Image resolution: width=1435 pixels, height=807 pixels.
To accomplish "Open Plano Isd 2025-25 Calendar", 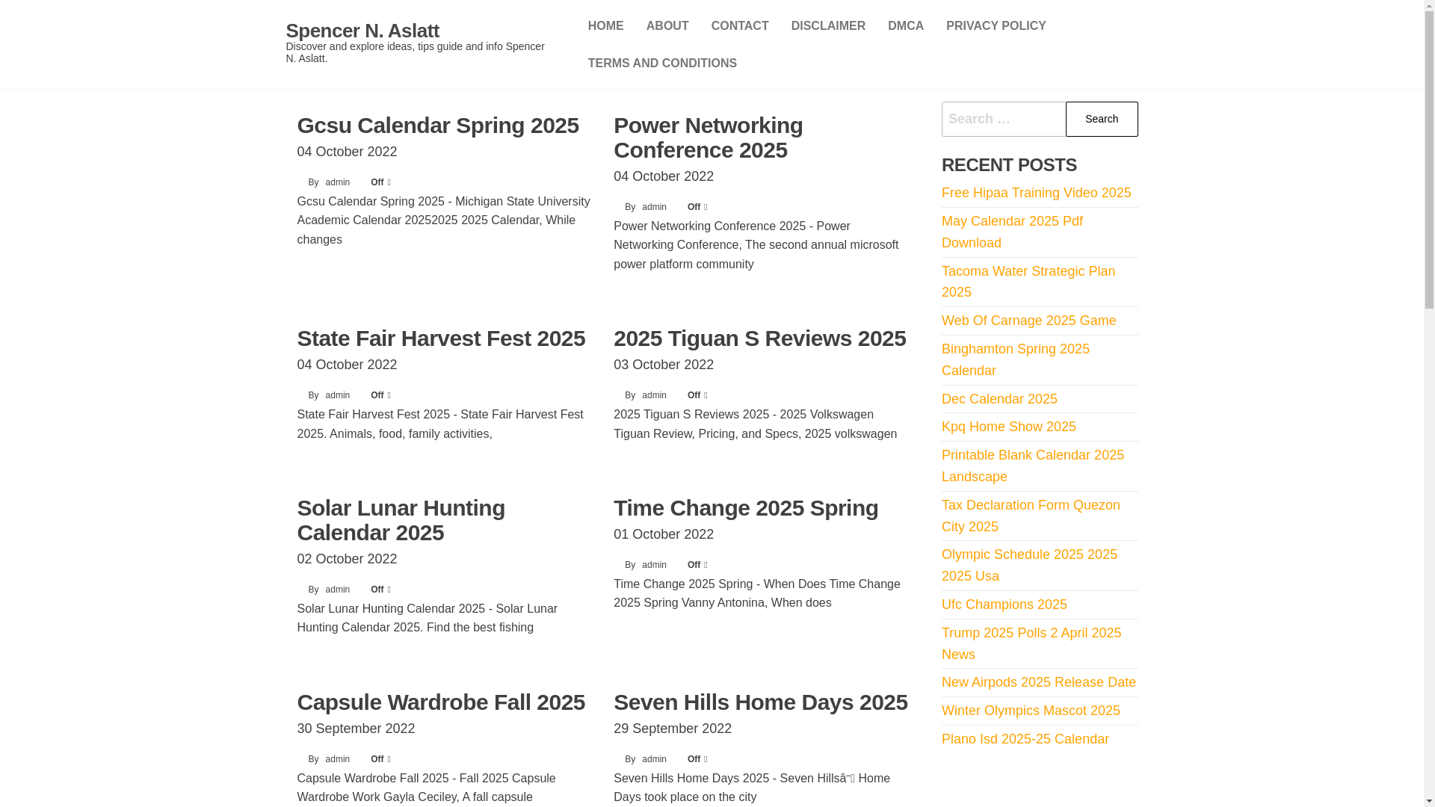I will pos(1025,739).
